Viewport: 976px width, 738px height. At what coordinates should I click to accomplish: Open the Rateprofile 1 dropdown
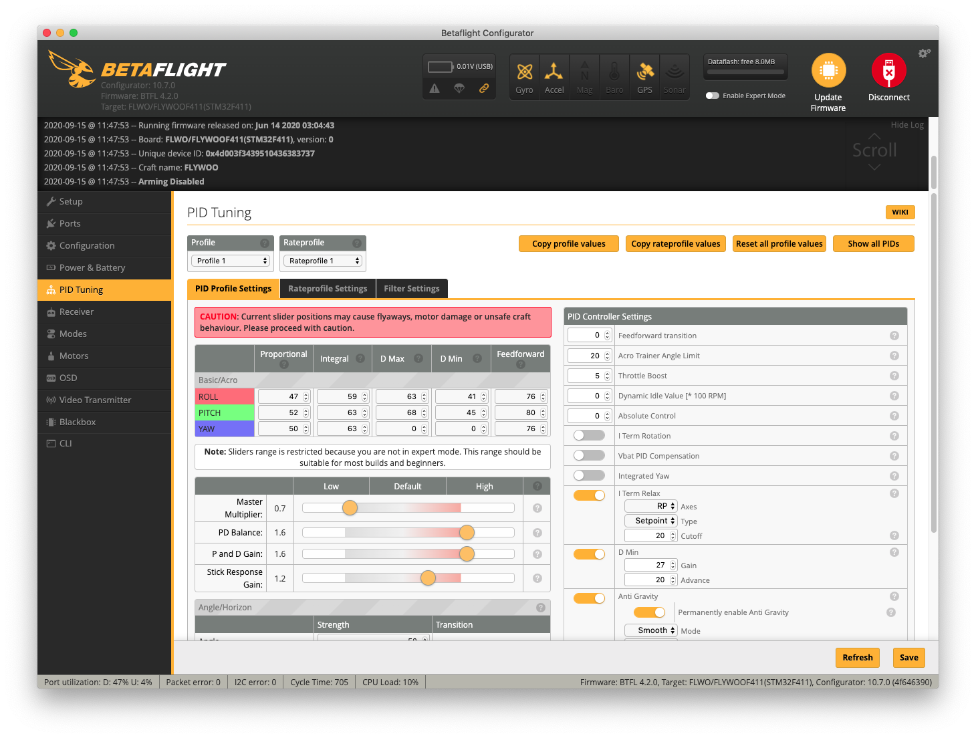(x=322, y=261)
